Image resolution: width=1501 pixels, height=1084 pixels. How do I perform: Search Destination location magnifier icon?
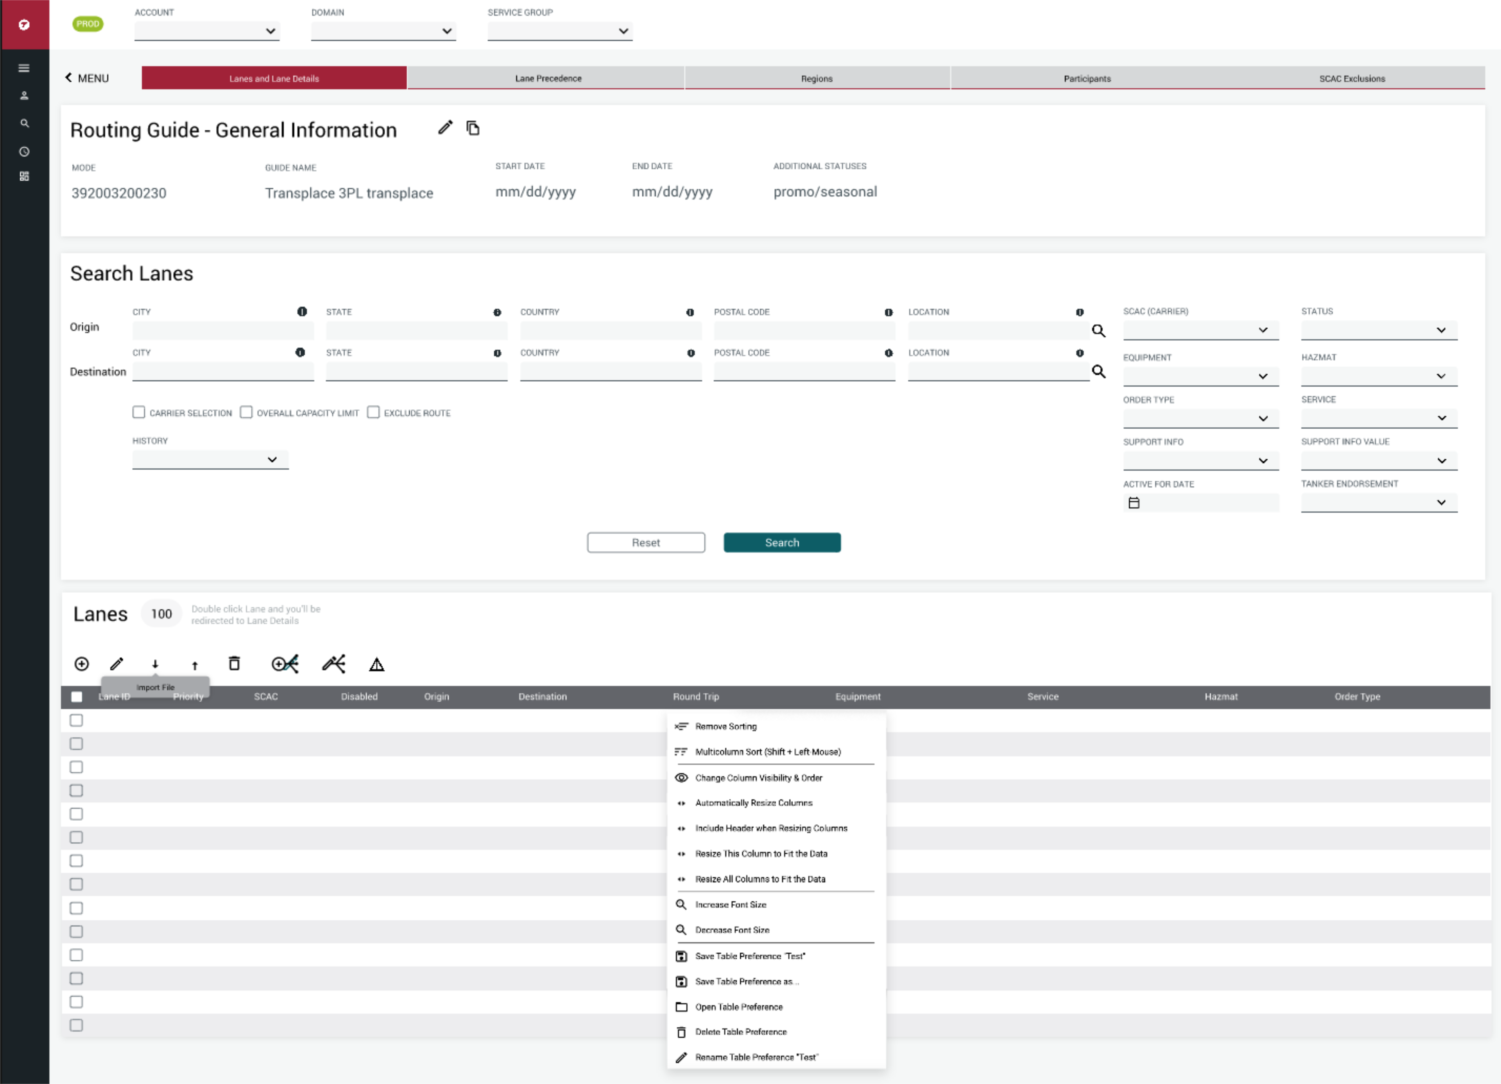tap(1099, 372)
